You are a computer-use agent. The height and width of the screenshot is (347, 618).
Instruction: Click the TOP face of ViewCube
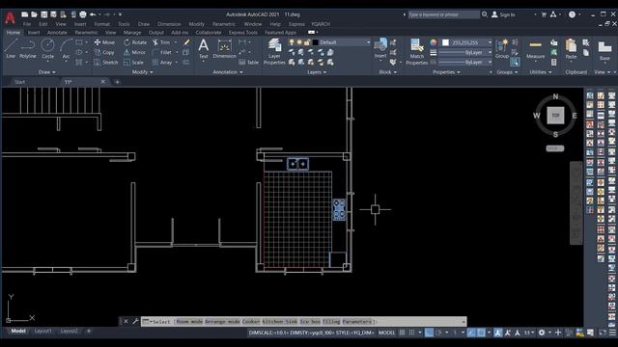555,116
